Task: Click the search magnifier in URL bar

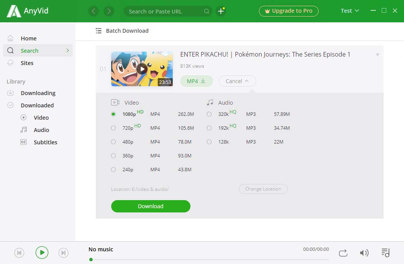Action: click(206, 11)
